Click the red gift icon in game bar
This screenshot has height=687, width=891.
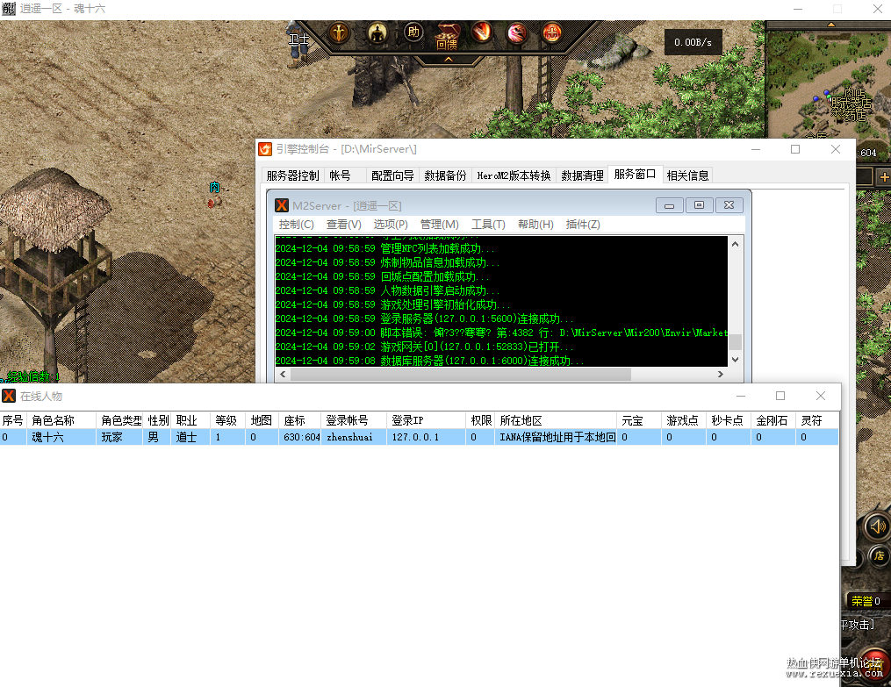(552, 33)
